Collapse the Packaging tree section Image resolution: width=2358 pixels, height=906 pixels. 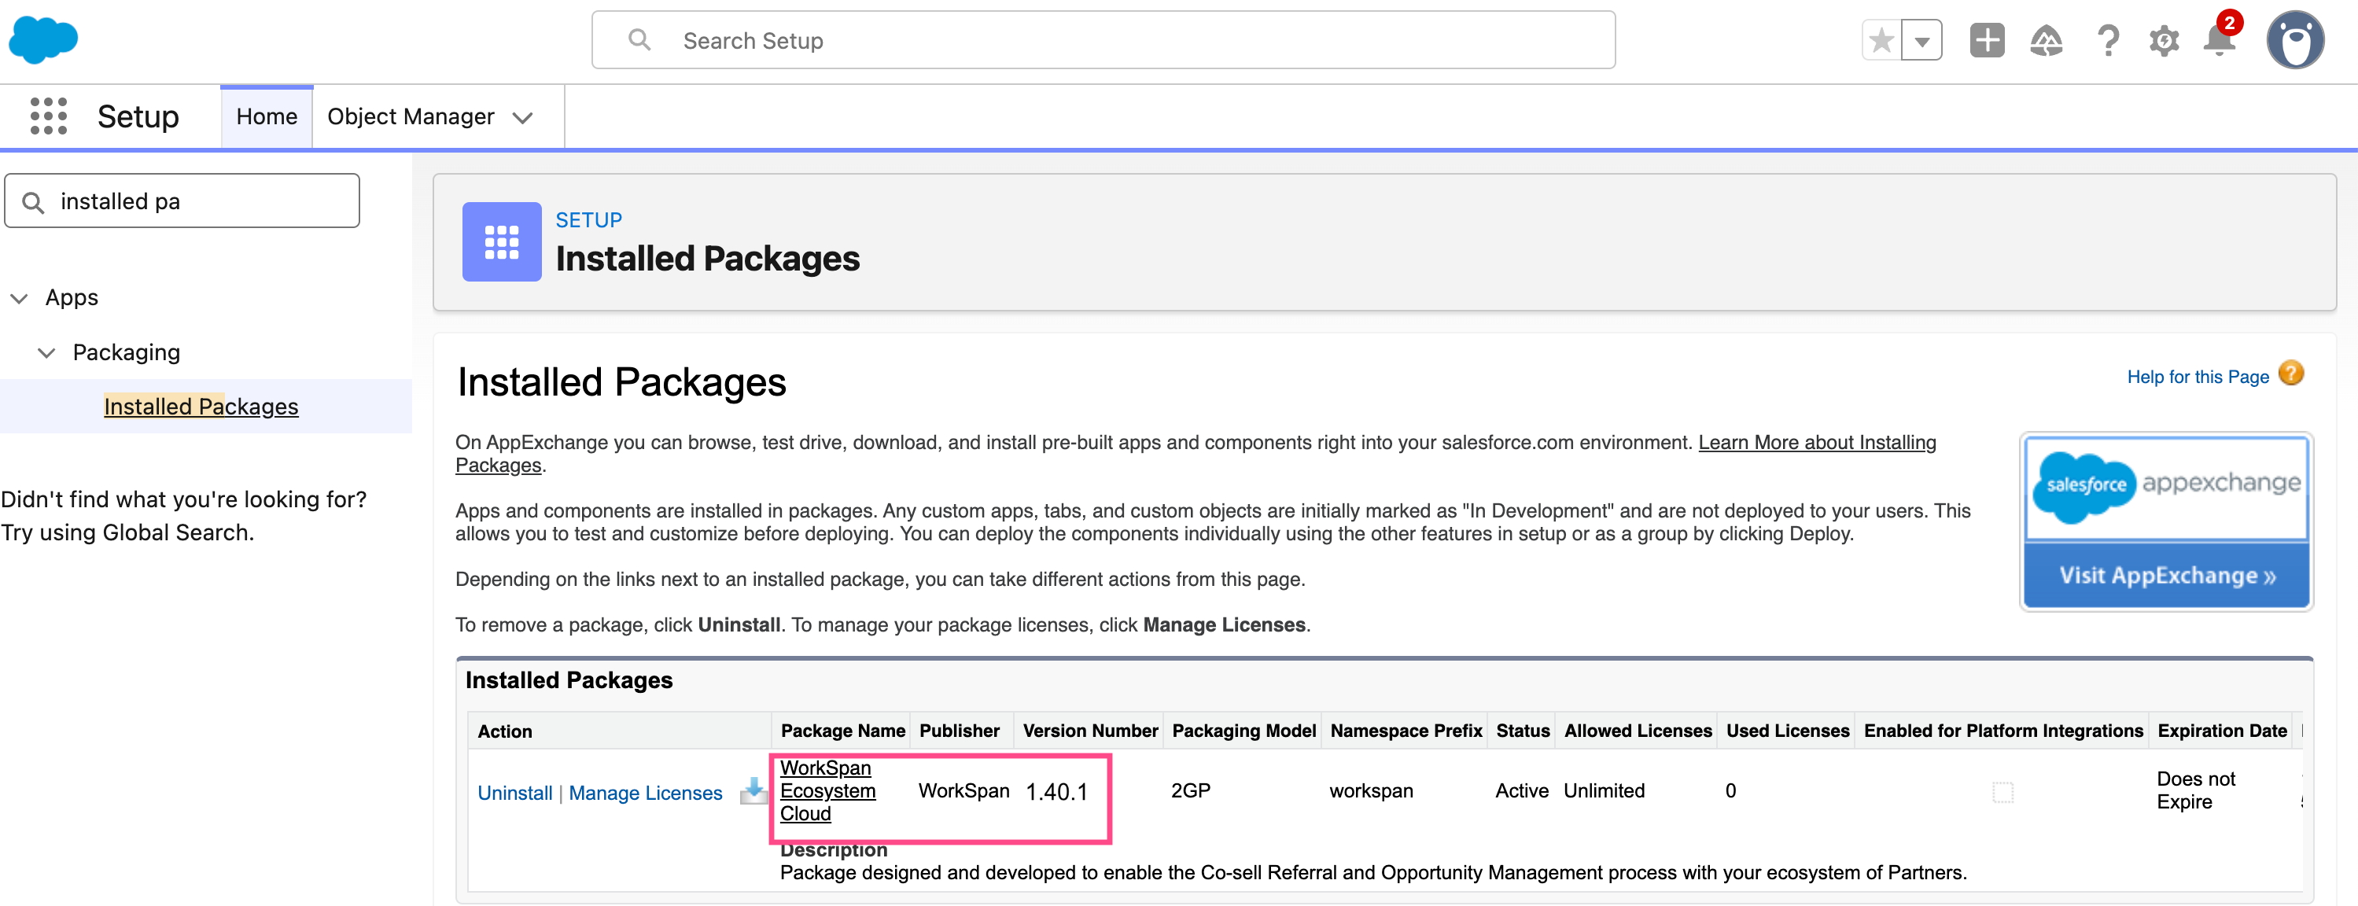click(x=46, y=352)
